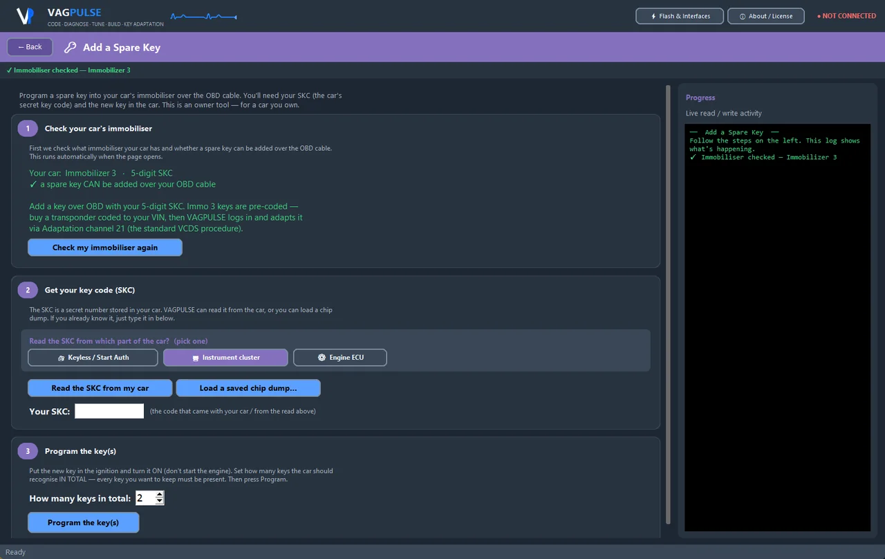Click the step 3 'Program the key(s)' heading

[x=80, y=451]
